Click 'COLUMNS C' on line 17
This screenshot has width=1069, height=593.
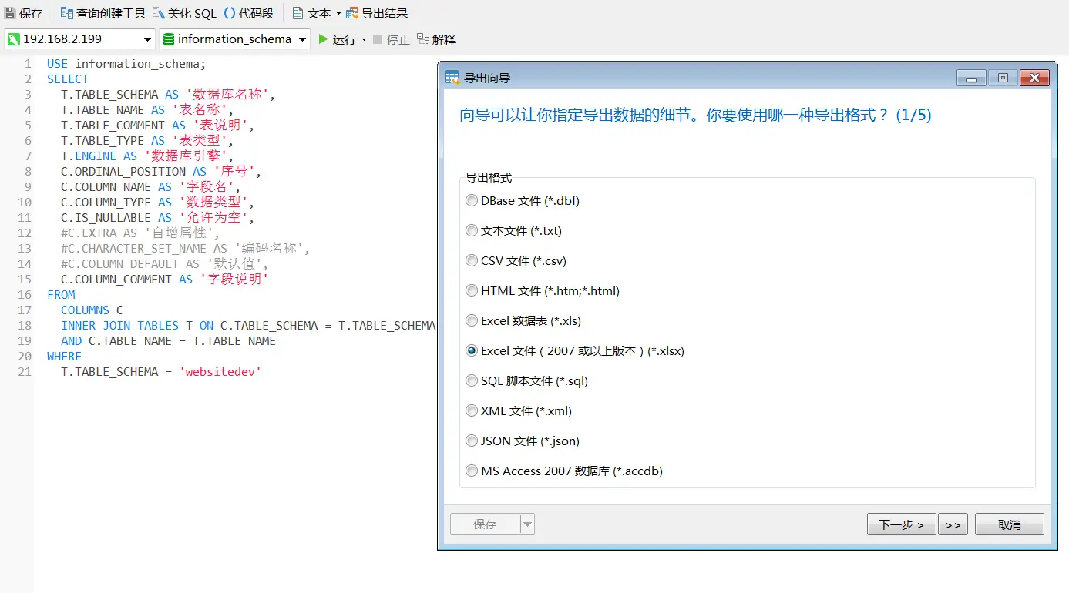[x=92, y=310]
